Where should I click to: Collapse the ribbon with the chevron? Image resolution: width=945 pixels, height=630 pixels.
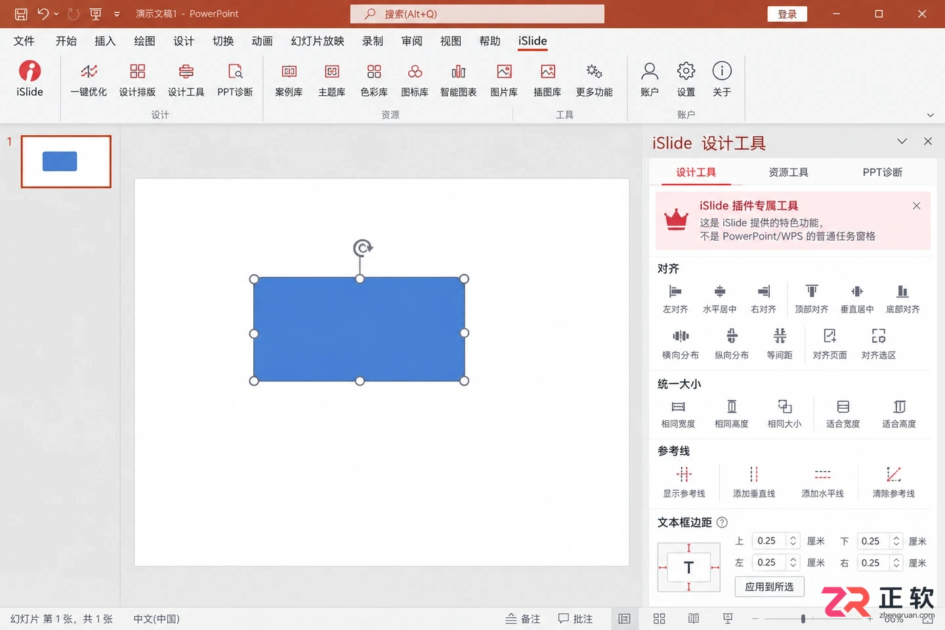pos(930,115)
